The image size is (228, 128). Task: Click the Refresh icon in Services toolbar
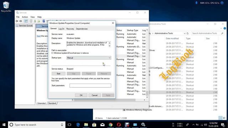tap(35, 21)
